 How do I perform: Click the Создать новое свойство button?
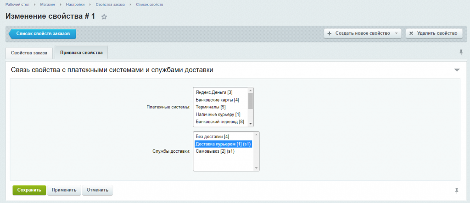pyautogui.click(x=358, y=33)
